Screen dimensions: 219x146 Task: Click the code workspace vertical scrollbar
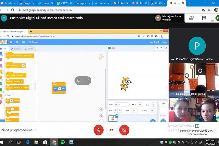106,88
